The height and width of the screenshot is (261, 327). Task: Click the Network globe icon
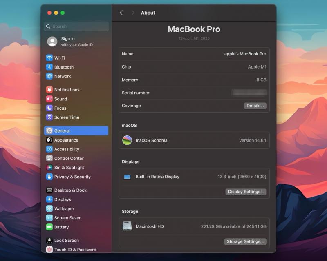(49, 76)
